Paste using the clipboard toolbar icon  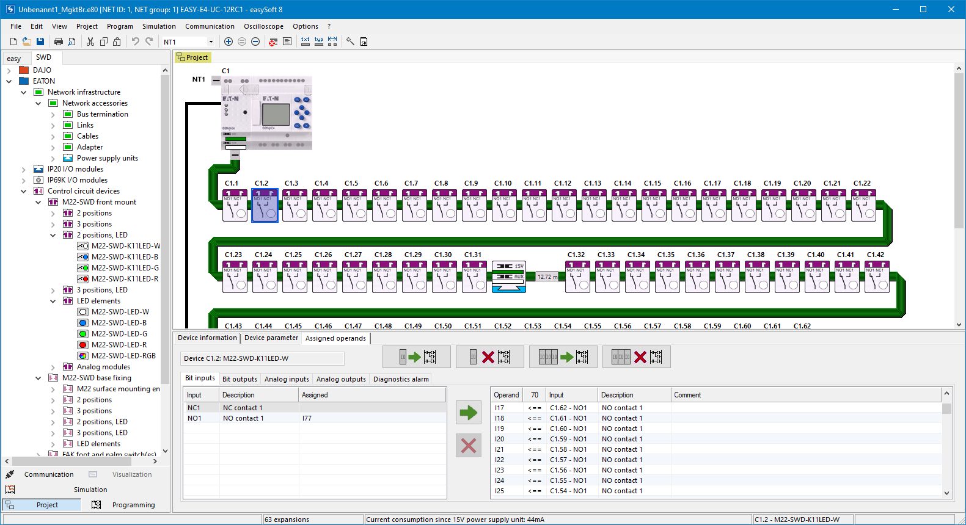117,42
